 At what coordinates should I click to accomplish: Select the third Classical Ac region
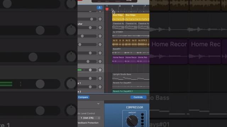tap(143, 26)
